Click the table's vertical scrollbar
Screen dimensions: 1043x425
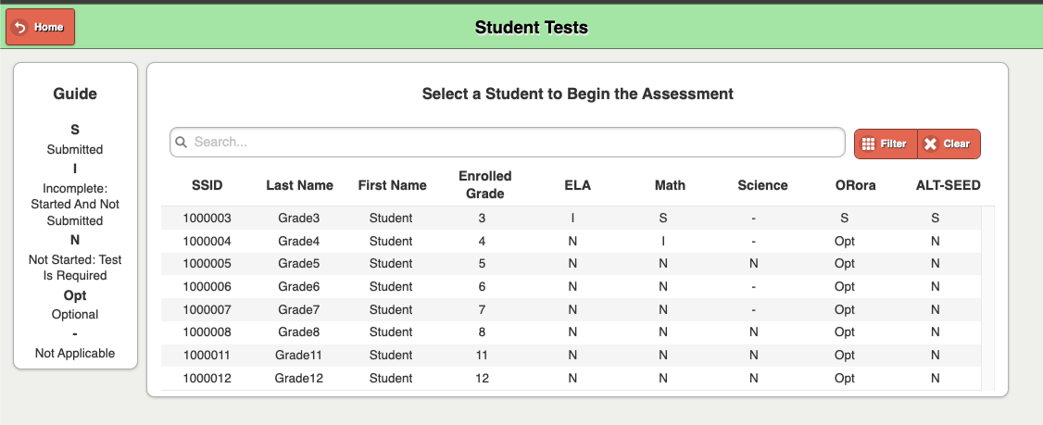[x=987, y=298]
